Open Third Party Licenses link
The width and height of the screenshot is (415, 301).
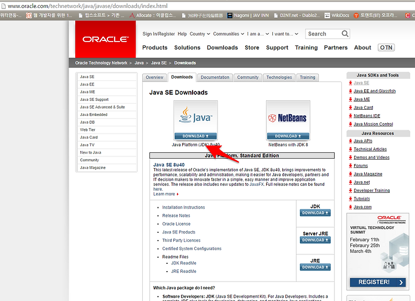[x=181, y=240]
